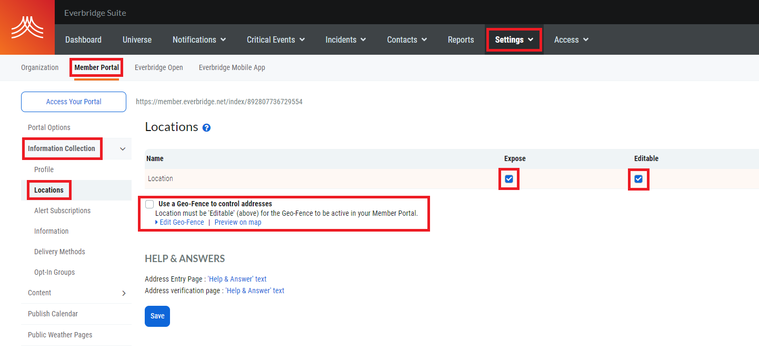The height and width of the screenshot is (350, 759).
Task: Open the Critical Events dropdown menu
Action: coord(276,39)
